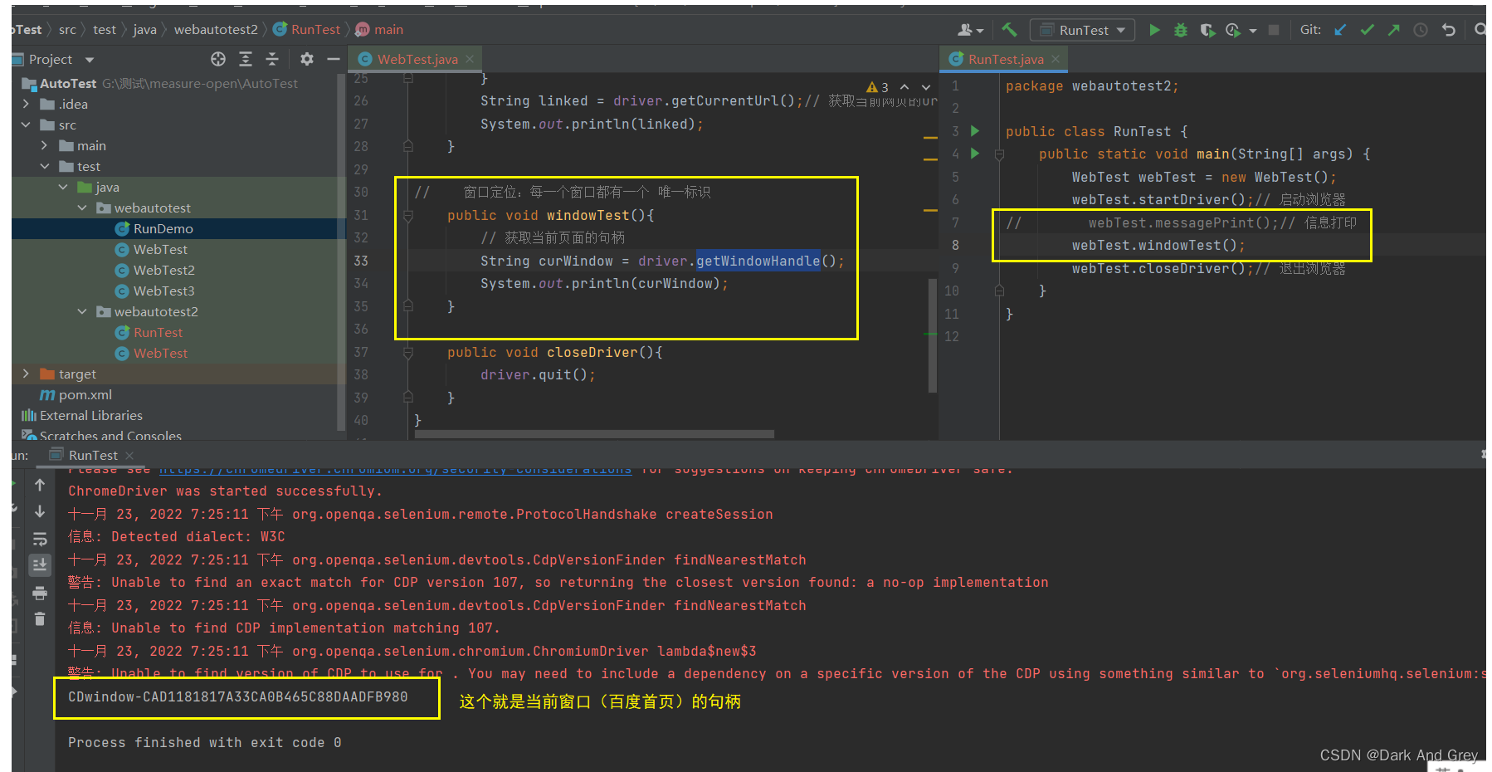Expand the .idea folder
The width and height of the screenshot is (1492, 772).
26,104
